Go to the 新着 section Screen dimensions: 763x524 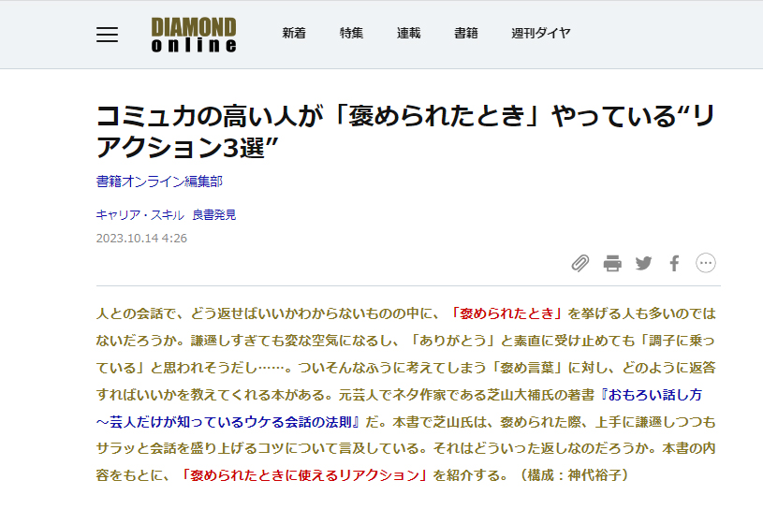(294, 34)
